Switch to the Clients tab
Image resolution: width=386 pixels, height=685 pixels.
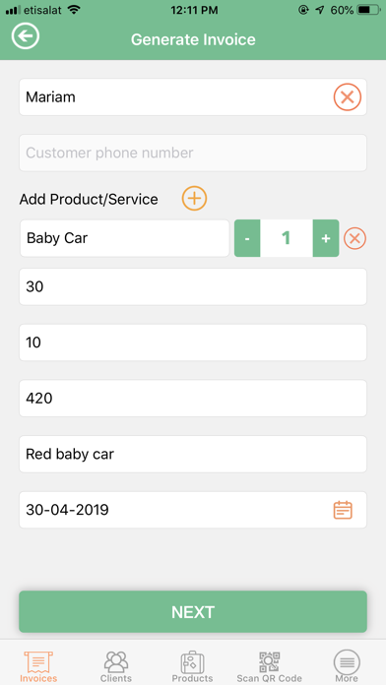pyautogui.click(x=116, y=666)
